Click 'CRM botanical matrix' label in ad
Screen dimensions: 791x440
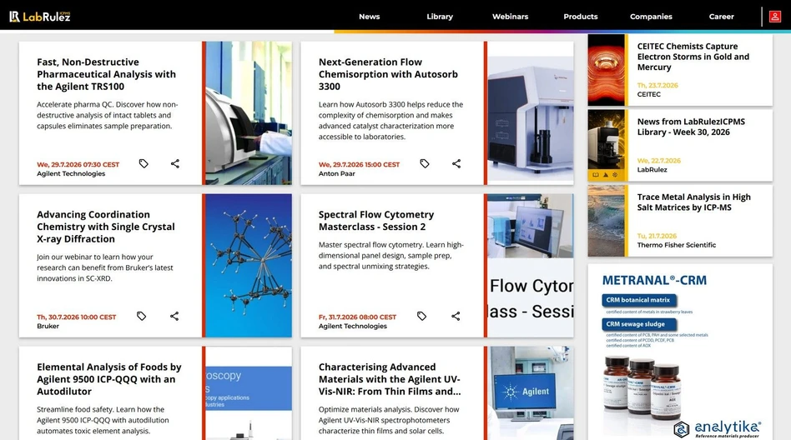point(638,300)
